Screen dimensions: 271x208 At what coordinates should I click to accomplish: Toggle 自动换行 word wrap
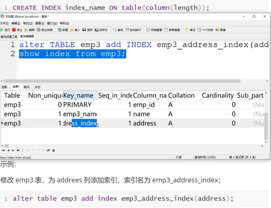coord(133,30)
